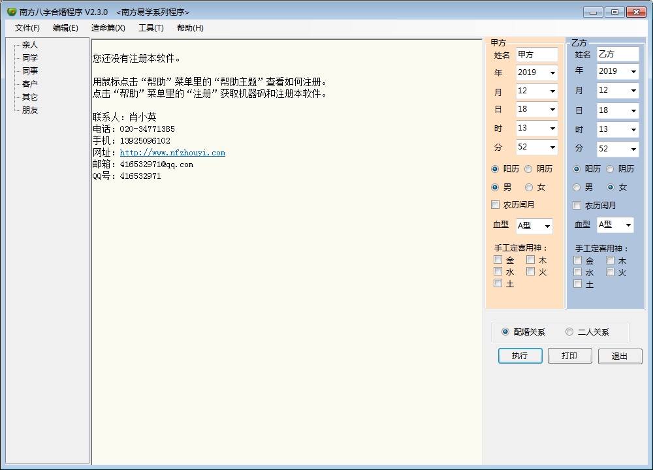Open the 乙方 blood type dropdown
This screenshot has width=653, height=470.
(x=628, y=225)
